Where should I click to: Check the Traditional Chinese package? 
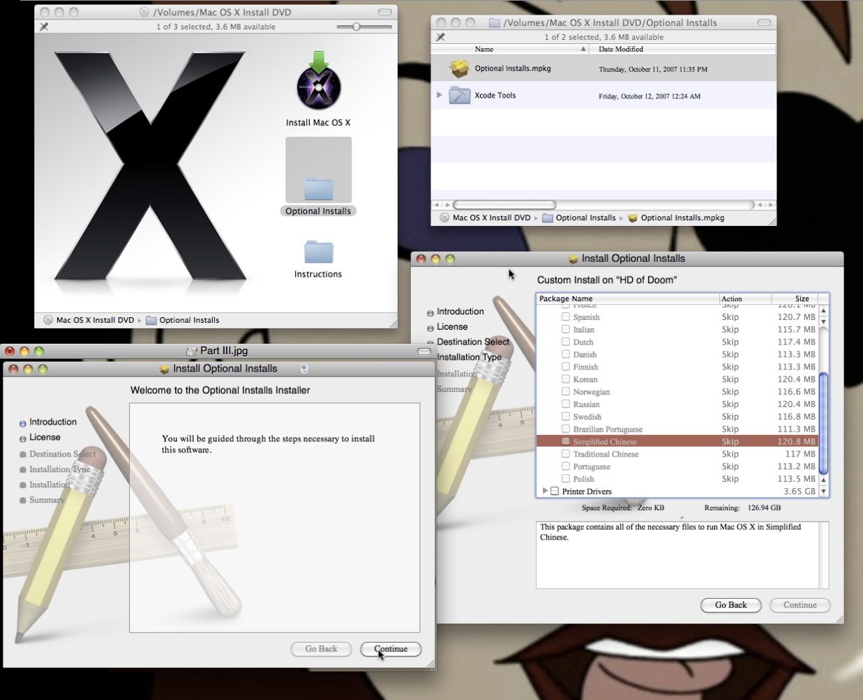click(x=566, y=454)
